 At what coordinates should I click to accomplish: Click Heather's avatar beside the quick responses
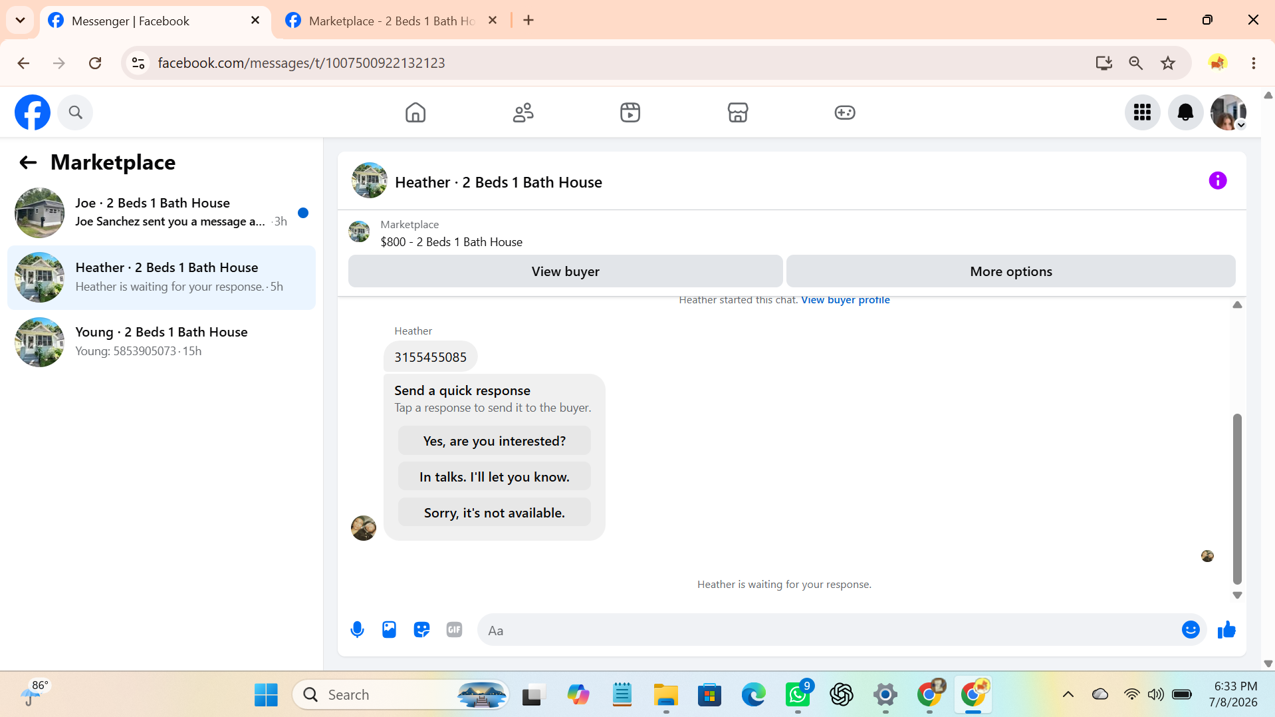tap(364, 528)
